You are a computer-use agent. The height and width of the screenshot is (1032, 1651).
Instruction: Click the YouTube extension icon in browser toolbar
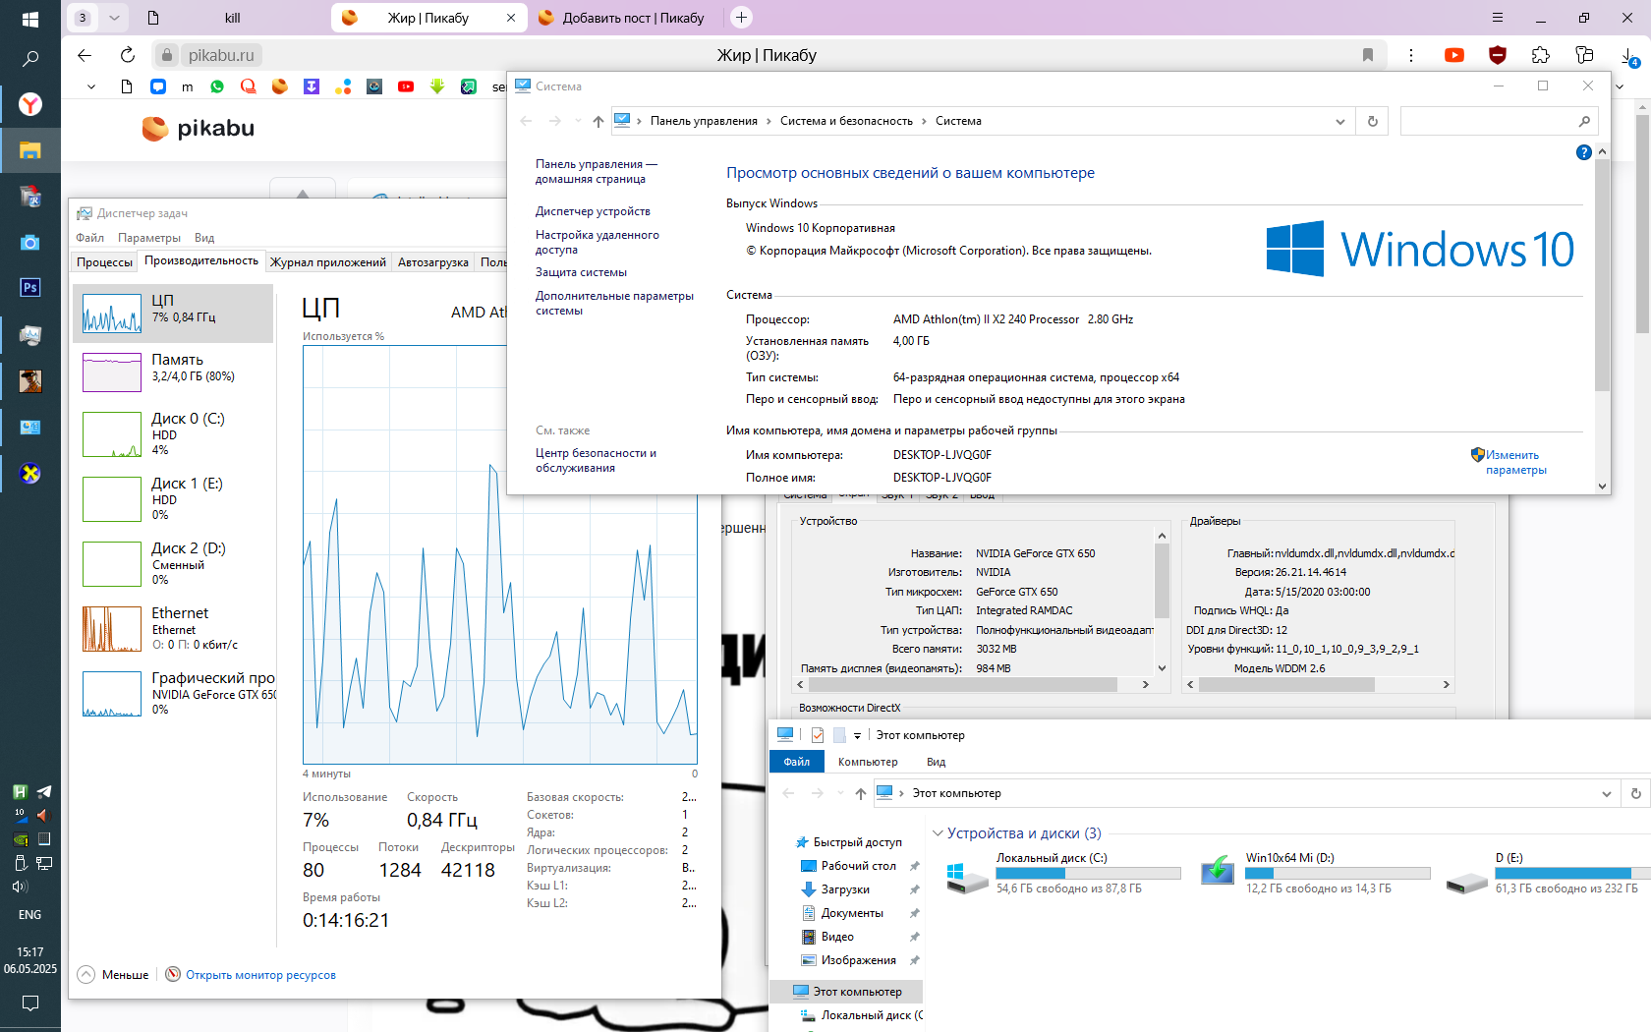[1454, 55]
